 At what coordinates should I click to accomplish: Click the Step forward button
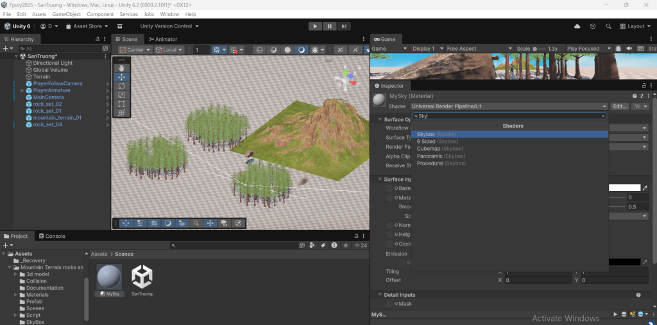click(x=345, y=26)
